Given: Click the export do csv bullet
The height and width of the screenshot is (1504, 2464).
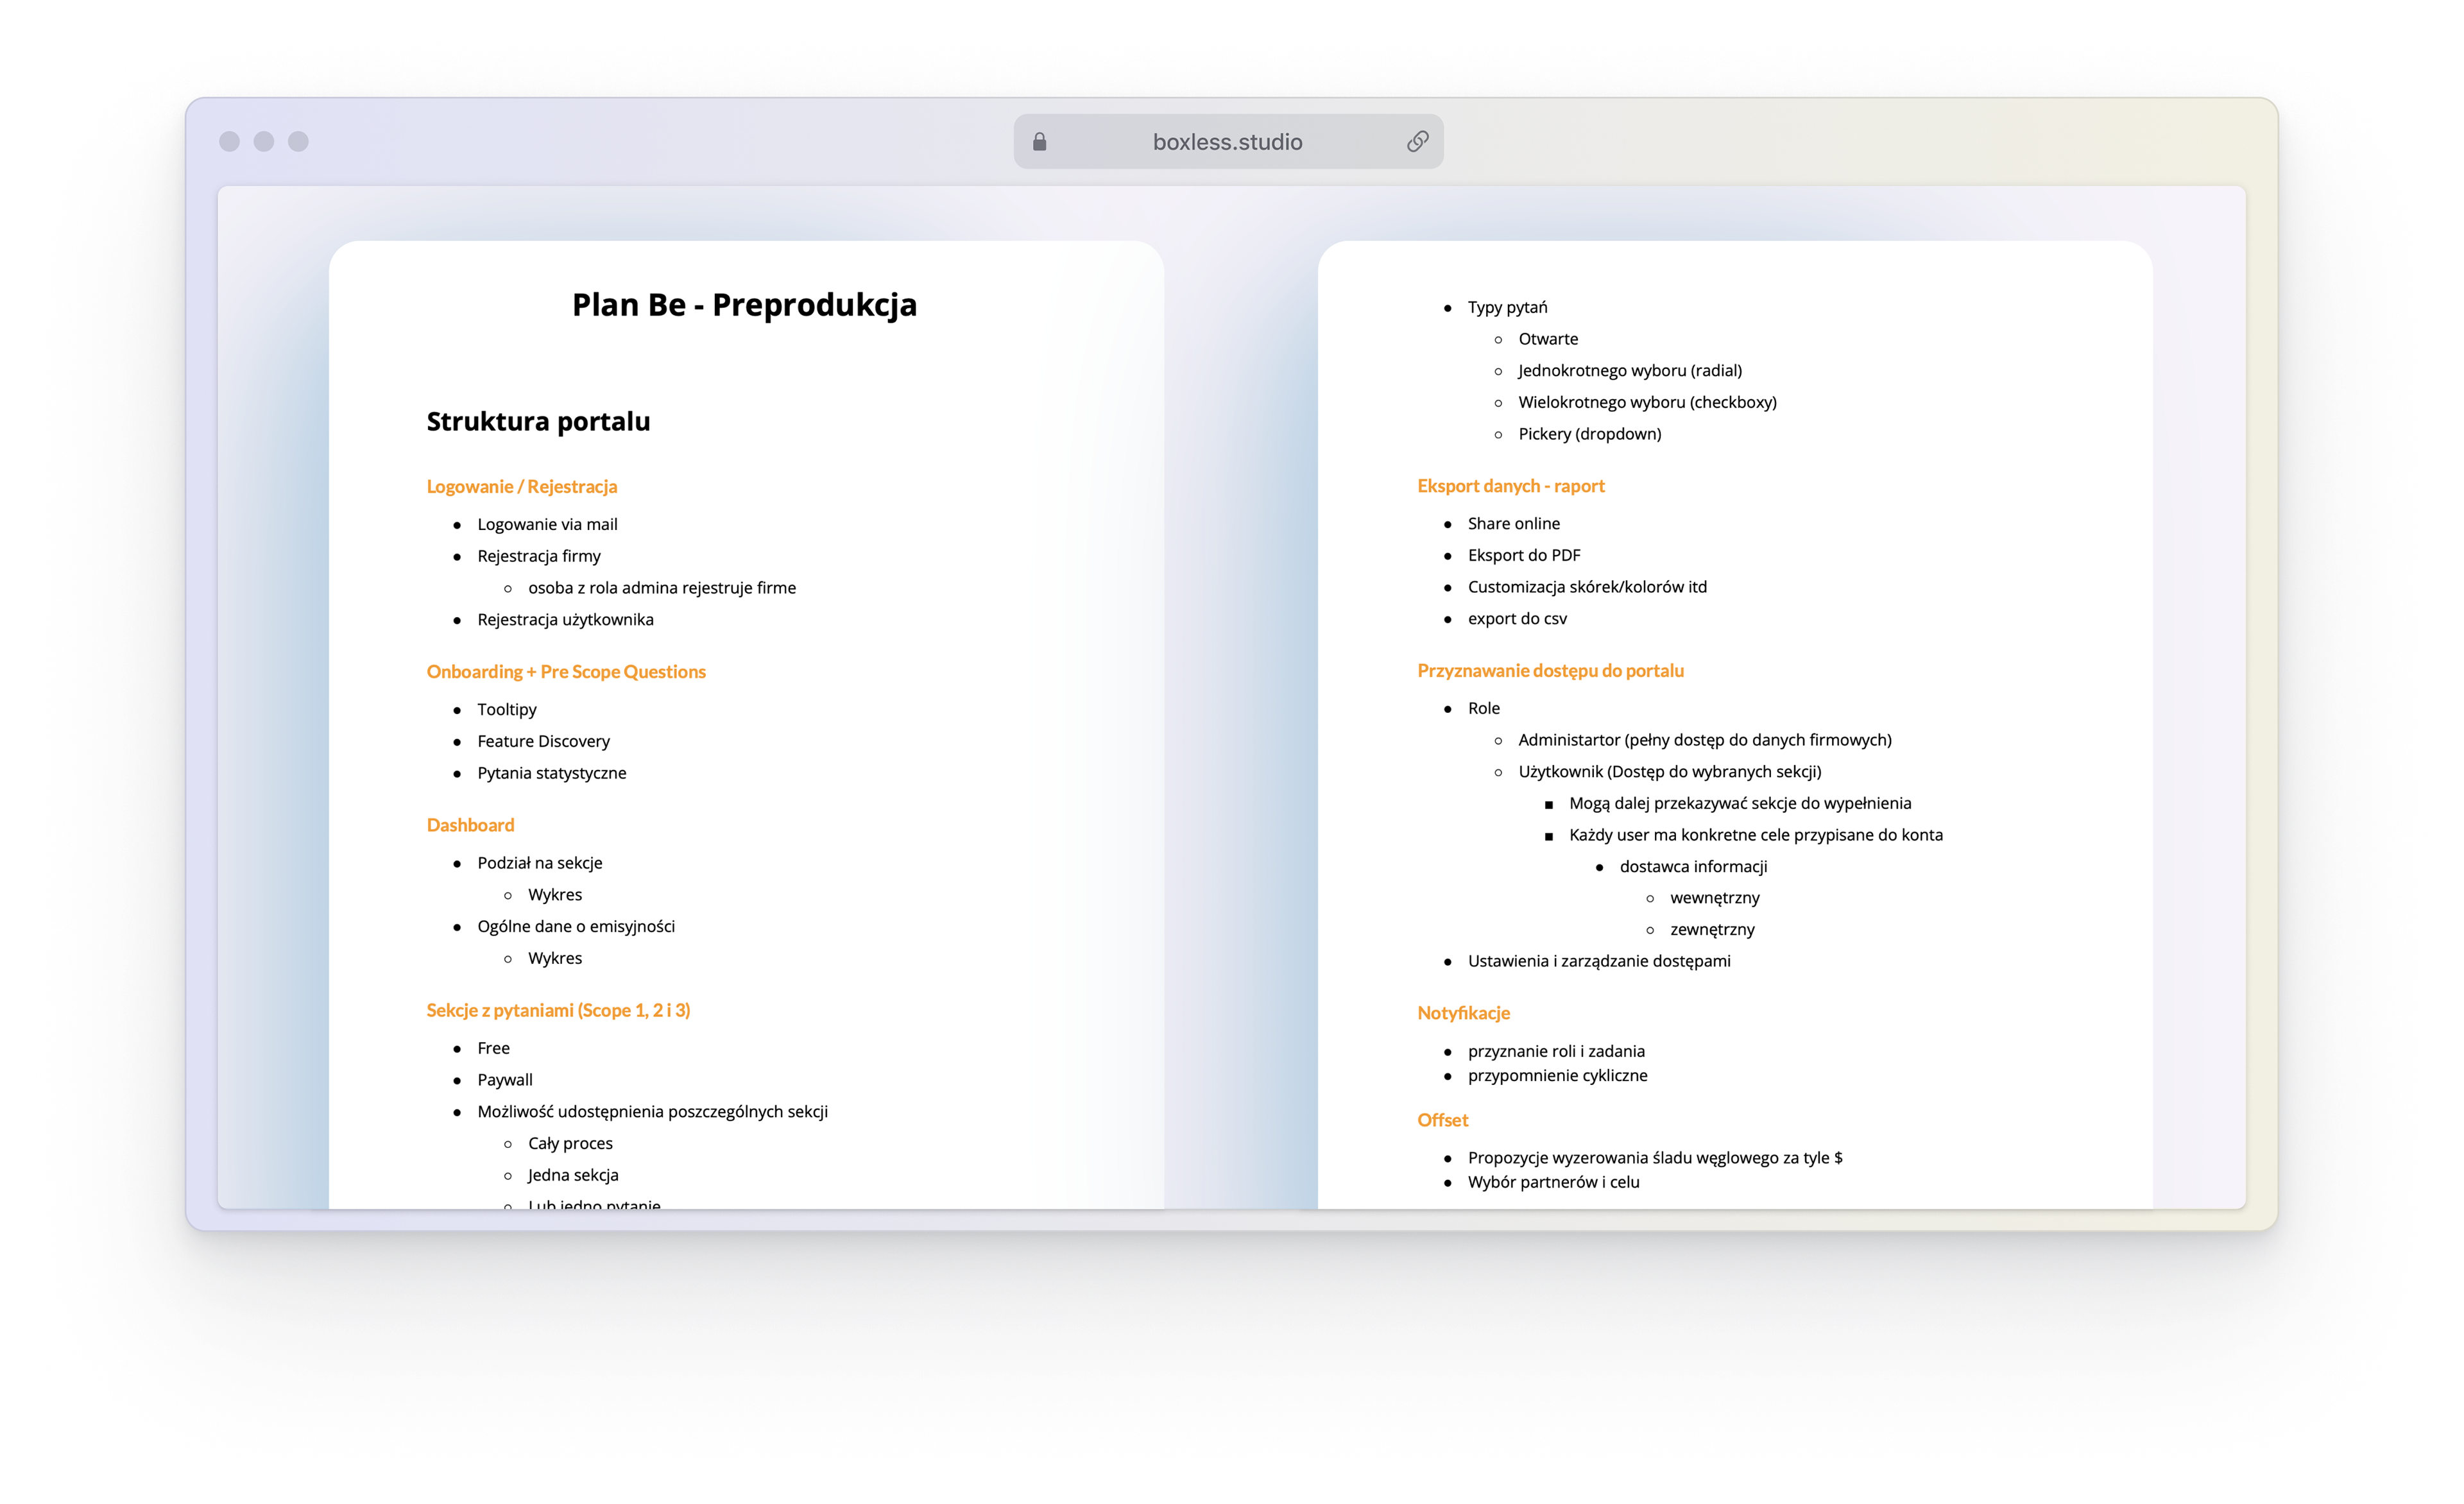Looking at the screenshot, I should tap(1517, 619).
